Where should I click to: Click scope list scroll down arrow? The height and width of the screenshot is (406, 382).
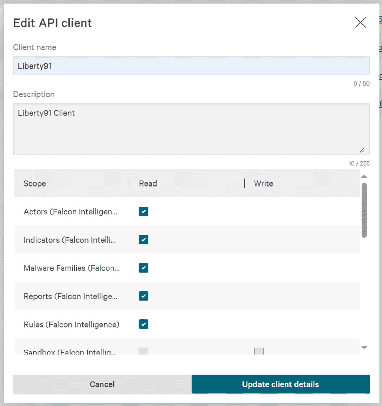pos(364,347)
